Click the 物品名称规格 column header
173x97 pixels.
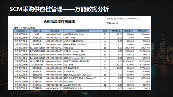pyautogui.click(x=82, y=31)
